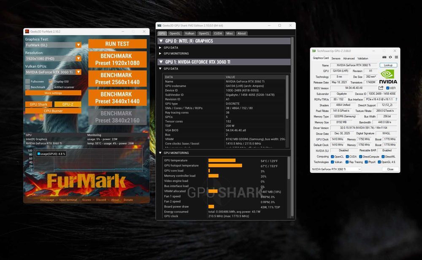Launch GPU Shark from FurMark
This screenshot has width=422, height=260.
tap(38, 105)
